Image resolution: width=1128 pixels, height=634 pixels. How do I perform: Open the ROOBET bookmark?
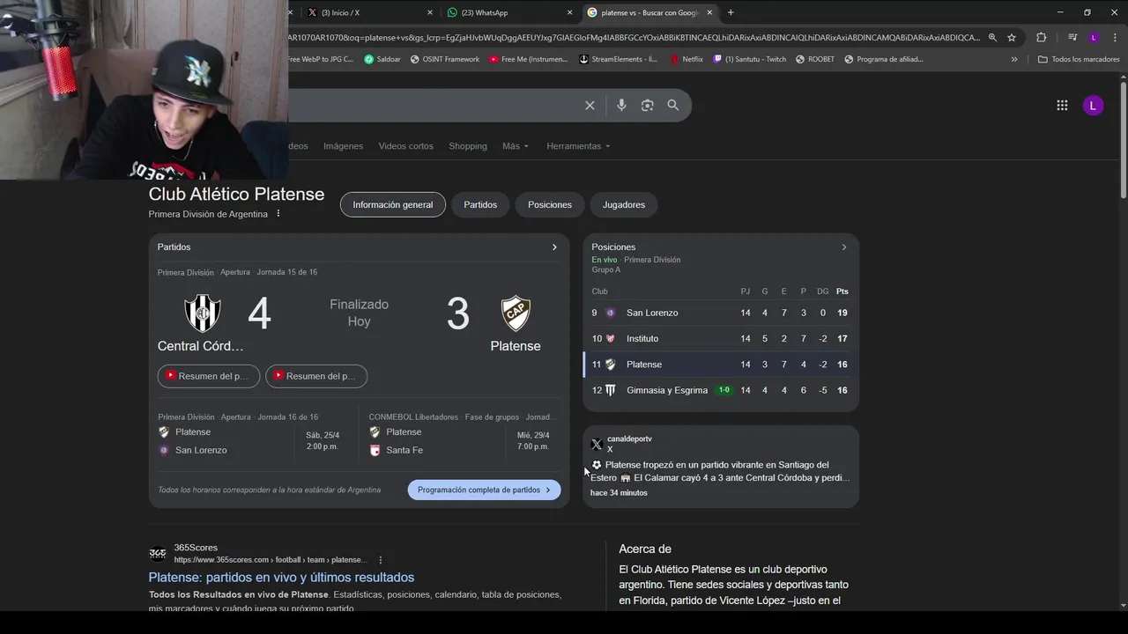[x=814, y=59]
